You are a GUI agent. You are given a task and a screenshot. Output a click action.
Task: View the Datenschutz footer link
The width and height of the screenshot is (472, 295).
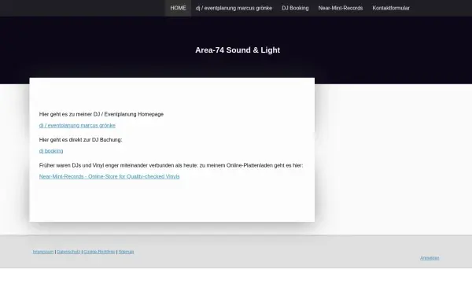coord(68,252)
